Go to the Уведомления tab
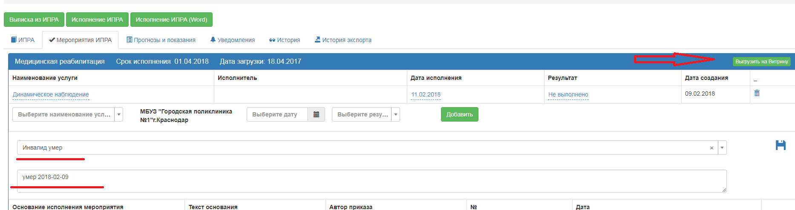Image resolution: width=795 pixels, height=210 pixels. pos(233,40)
